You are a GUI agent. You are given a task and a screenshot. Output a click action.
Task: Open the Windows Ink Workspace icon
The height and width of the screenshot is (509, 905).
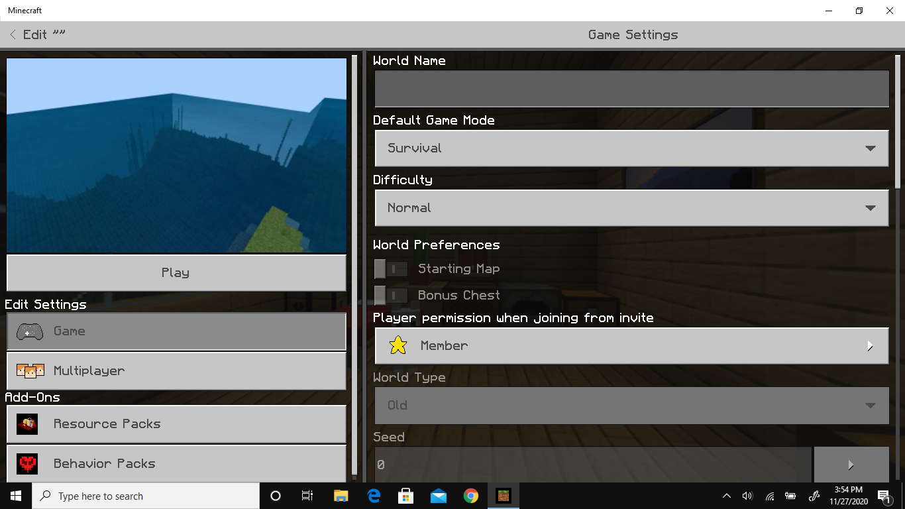(x=814, y=496)
